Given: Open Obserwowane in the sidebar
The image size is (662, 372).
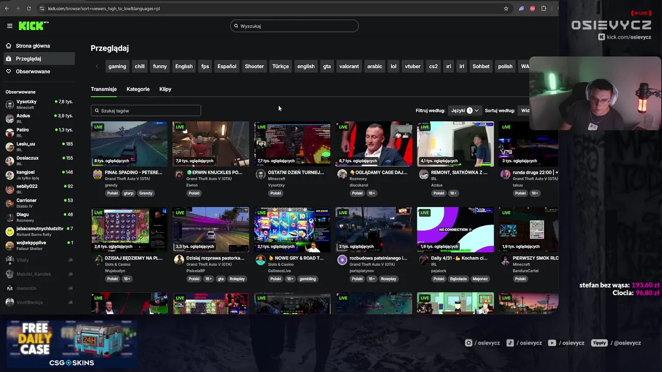Looking at the screenshot, I should pos(39,71).
